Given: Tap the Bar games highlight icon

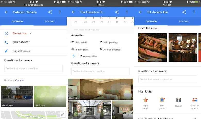Looking at the screenshot, I should pos(162,100).
